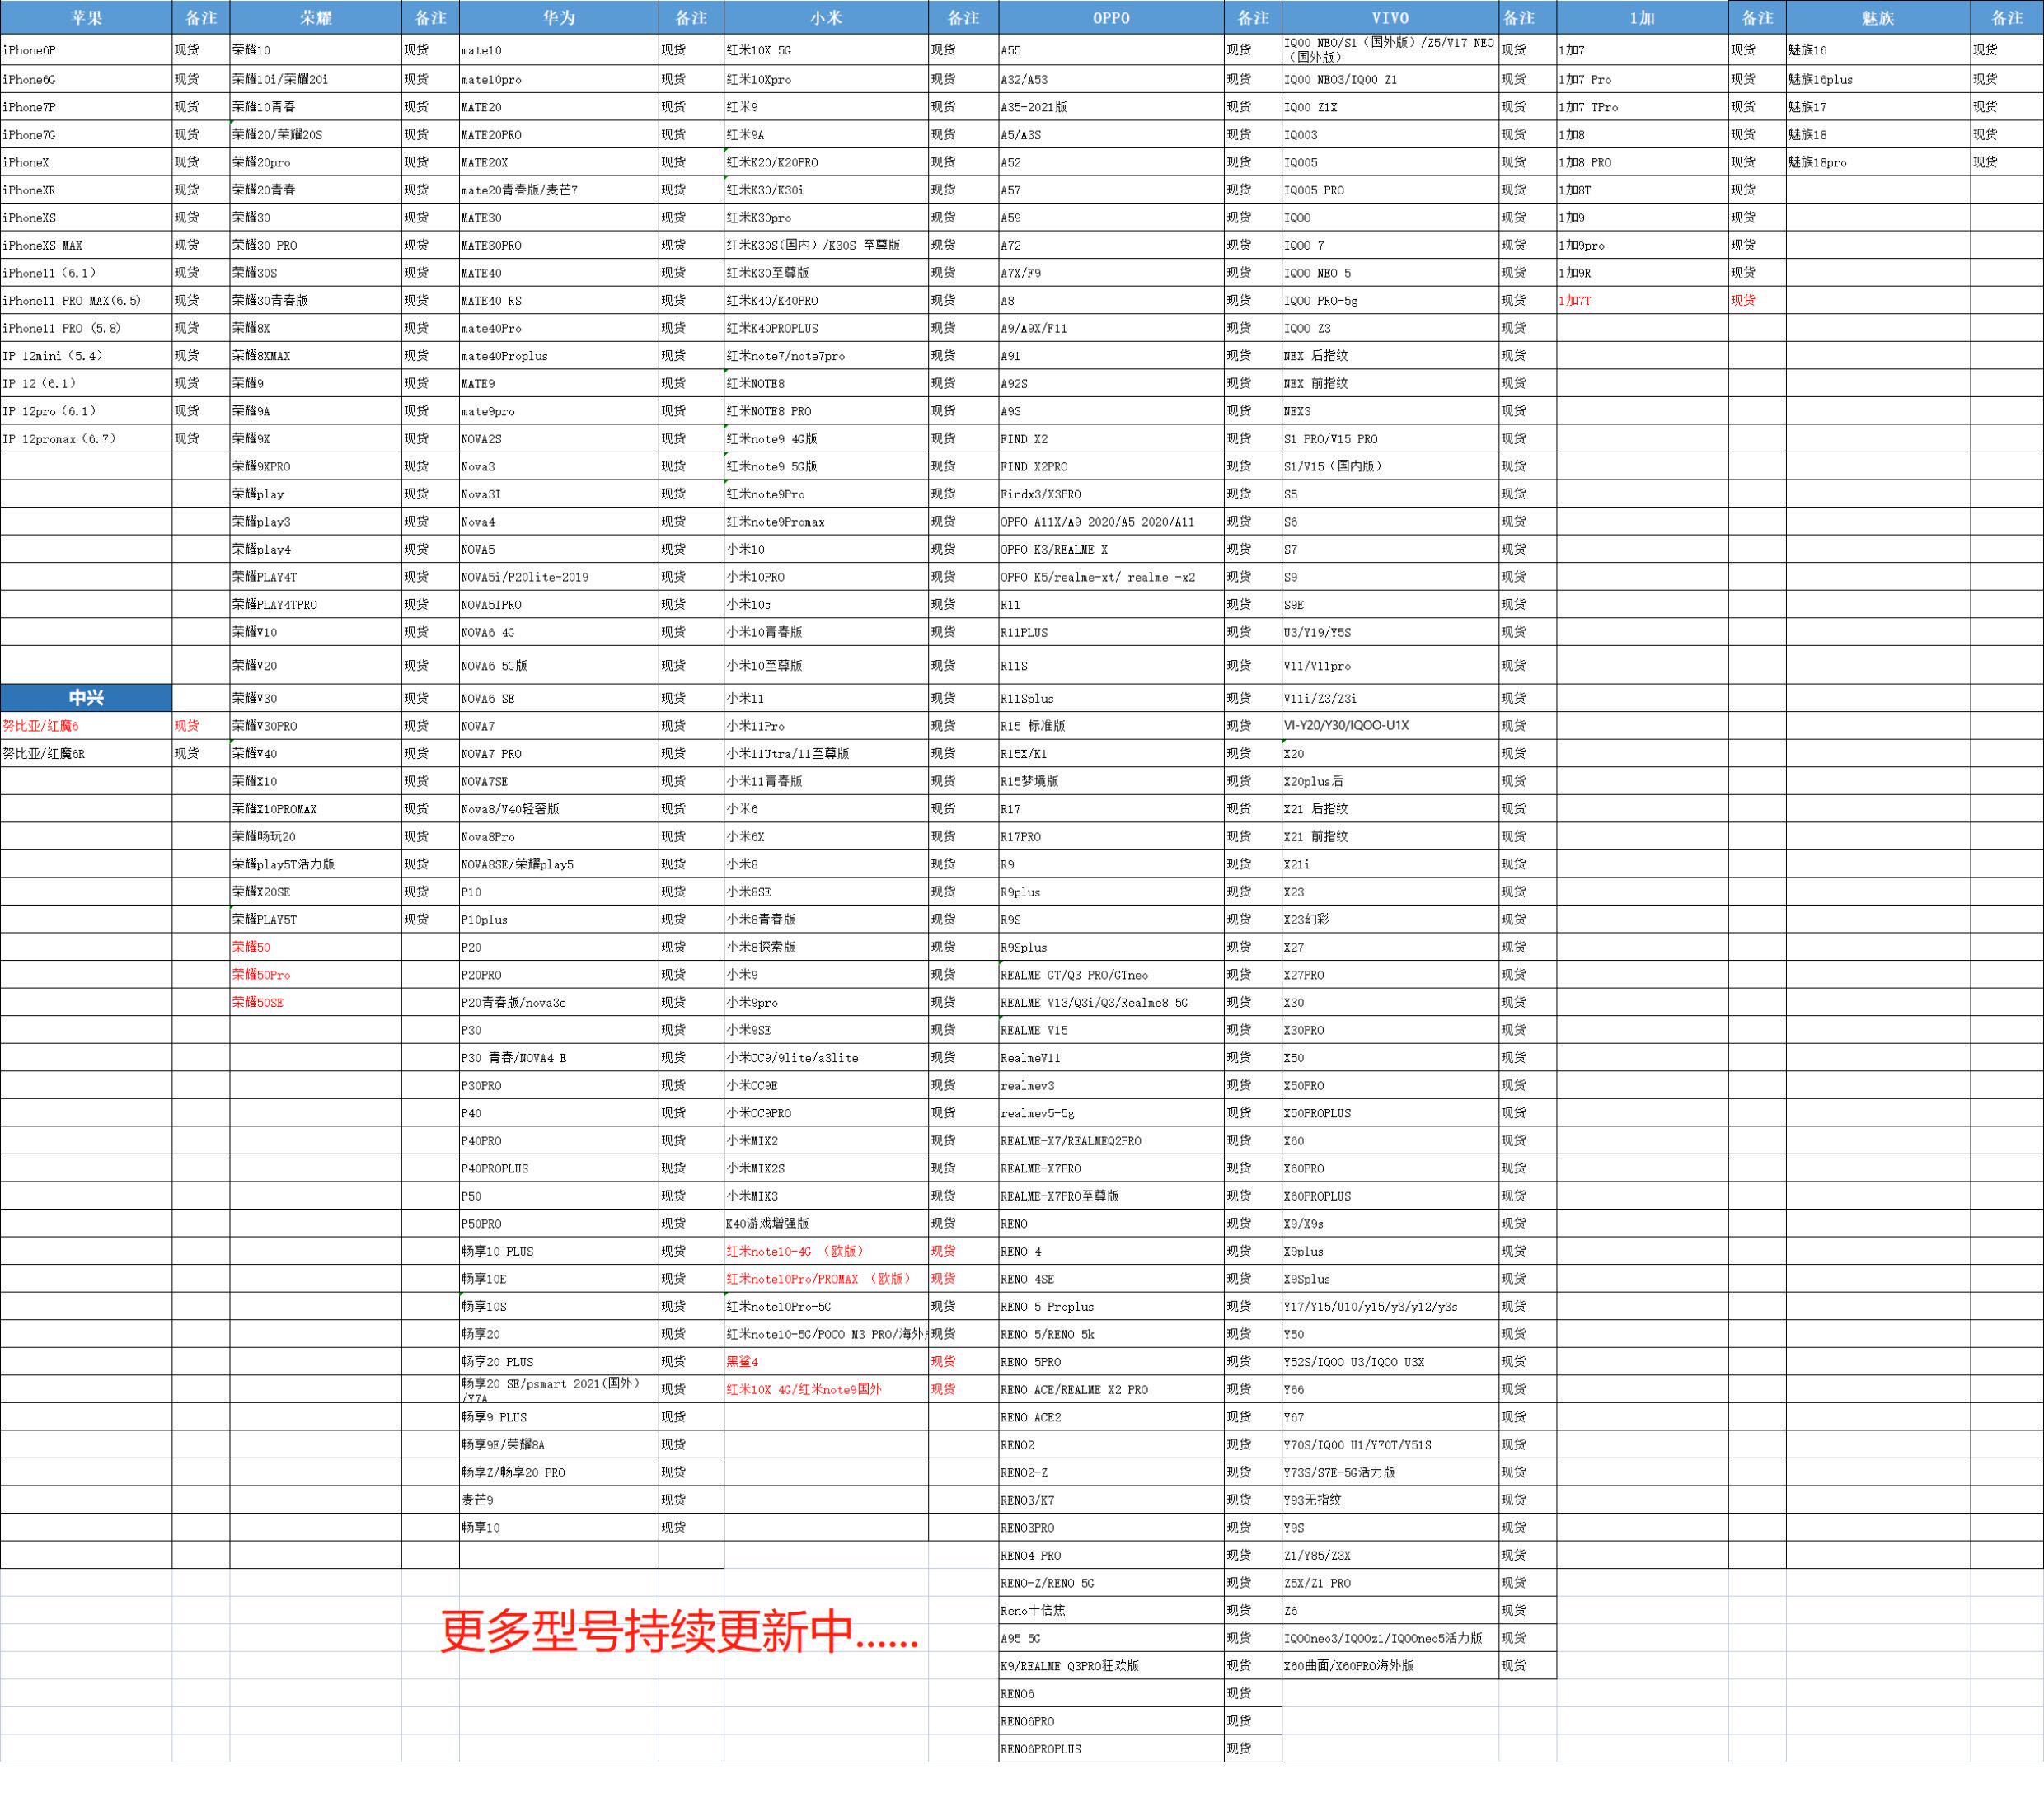This screenshot has height=1816, width=2044.
Task: Click the OPPO column header
Action: [1110, 18]
